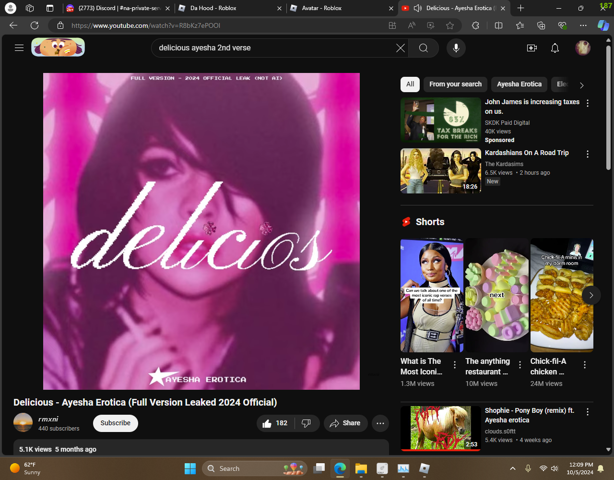The height and width of the screenshot is (480, 614).
Task: Open Roblox from the taskbar
Action: coord(425,468)
